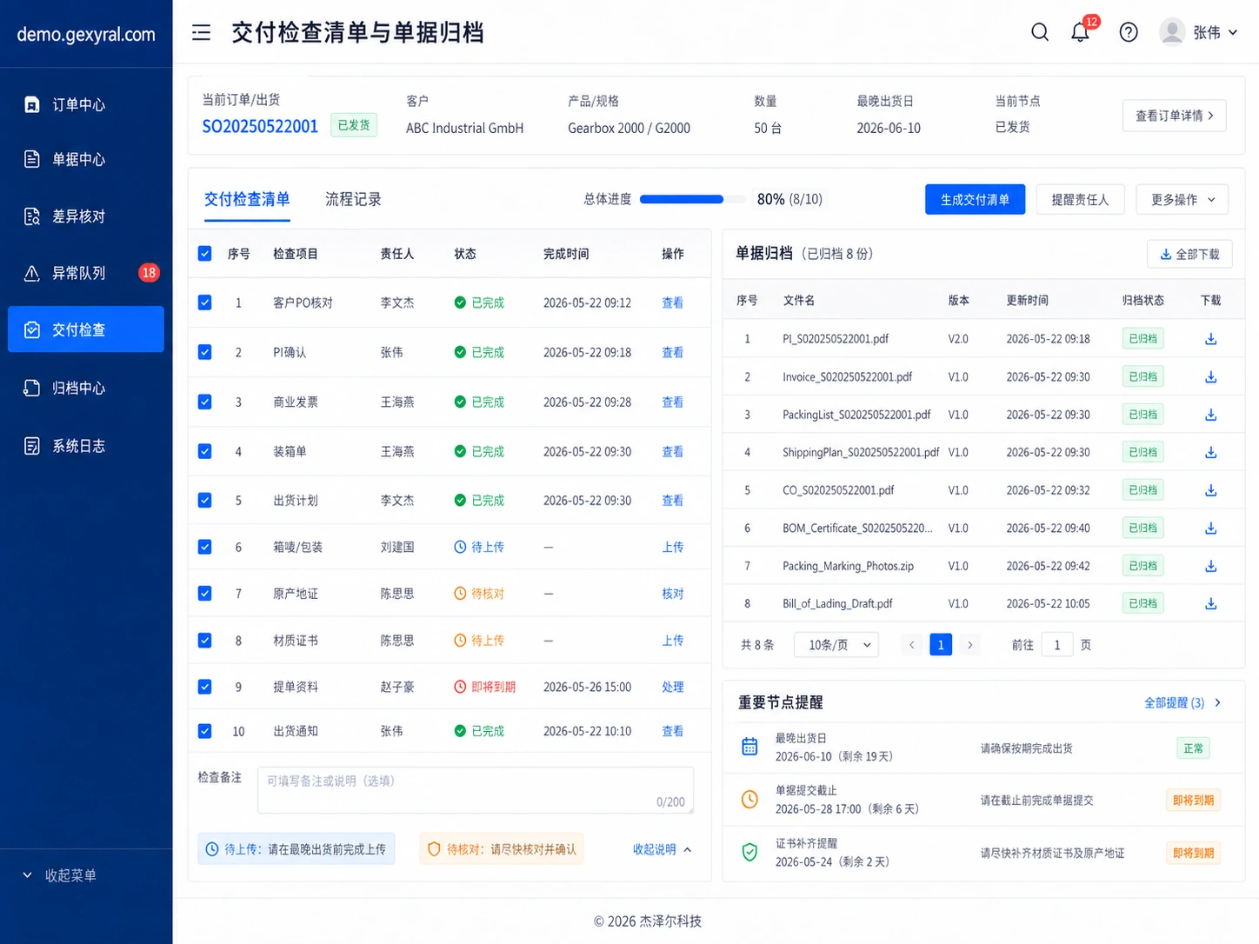
Task: Select the 交付检查清单 tab
Action: coord(247,200)
